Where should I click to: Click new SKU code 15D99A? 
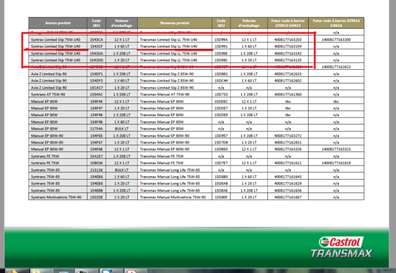[x=221, y=40]
